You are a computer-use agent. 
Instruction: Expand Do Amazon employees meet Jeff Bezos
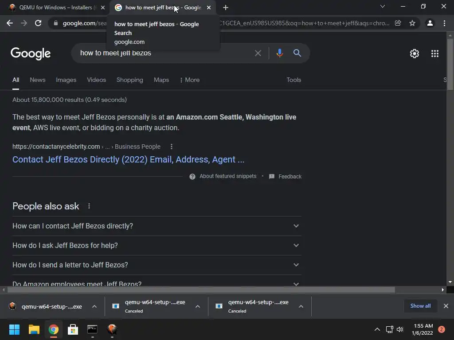click(157, 283)
